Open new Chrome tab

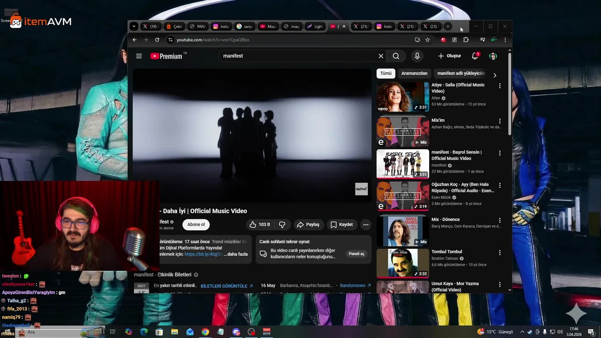[x=448, y=26]
